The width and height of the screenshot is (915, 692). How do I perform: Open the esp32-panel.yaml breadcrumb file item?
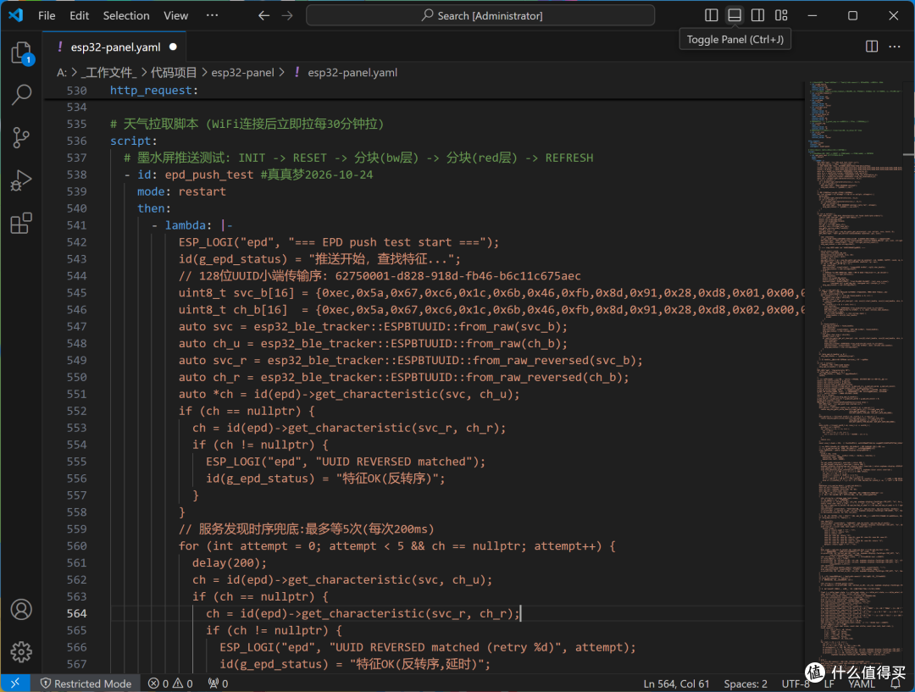pyautogui.click(x=352, y=72)
